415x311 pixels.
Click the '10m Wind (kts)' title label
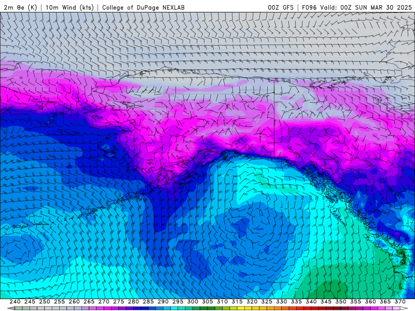tap(70, 7)
